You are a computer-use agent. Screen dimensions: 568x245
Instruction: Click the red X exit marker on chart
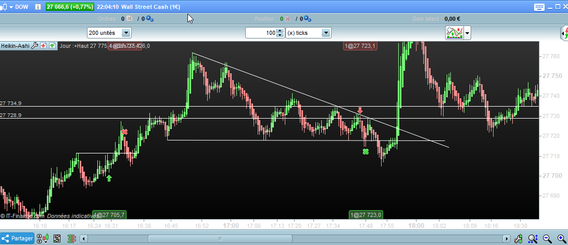pyautogui.click(x=124, y=132)
